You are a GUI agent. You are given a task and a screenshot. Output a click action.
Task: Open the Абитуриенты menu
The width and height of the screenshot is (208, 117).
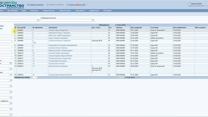(x=80, y=10)
